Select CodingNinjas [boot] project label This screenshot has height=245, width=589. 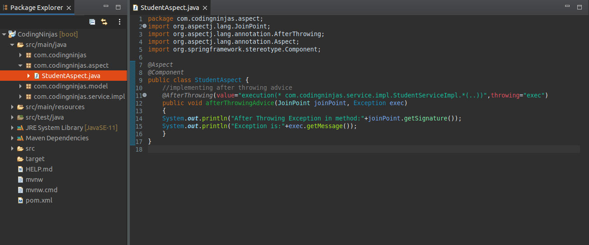click(47, 34)
